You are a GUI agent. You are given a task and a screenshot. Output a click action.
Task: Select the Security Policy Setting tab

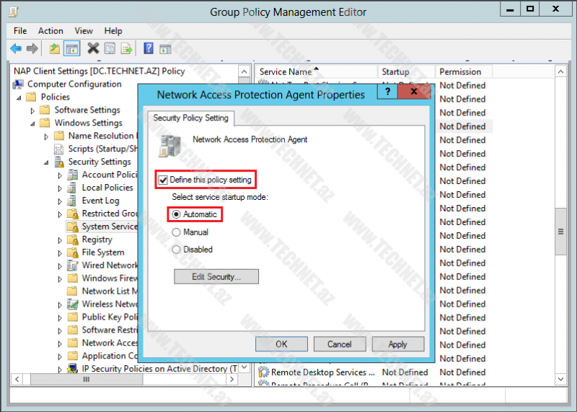click(190, 118)
